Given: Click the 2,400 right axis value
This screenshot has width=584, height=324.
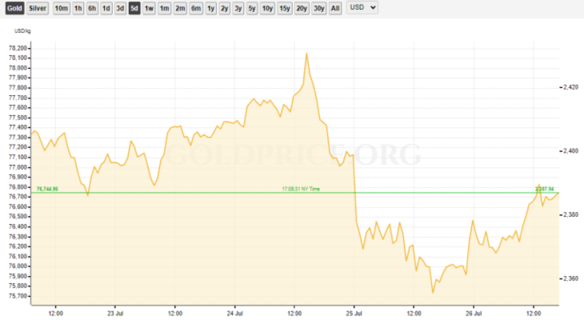Looking at the screenshot, I should coord(571,151).
